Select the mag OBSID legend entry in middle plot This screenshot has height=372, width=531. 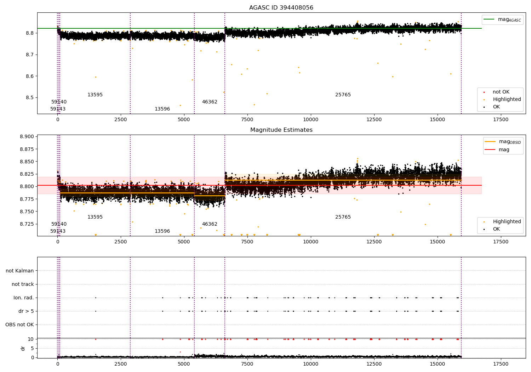[x=503, y=142]
